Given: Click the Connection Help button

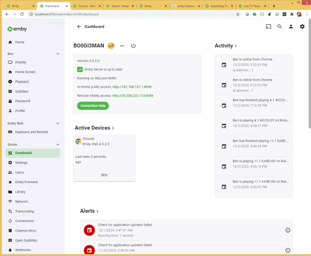Looking at the screenshot, I should click(x=93, y=106).
